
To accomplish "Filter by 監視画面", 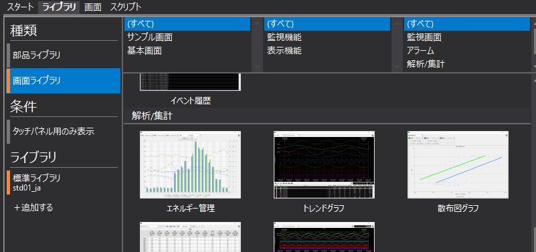I will 467,37.
